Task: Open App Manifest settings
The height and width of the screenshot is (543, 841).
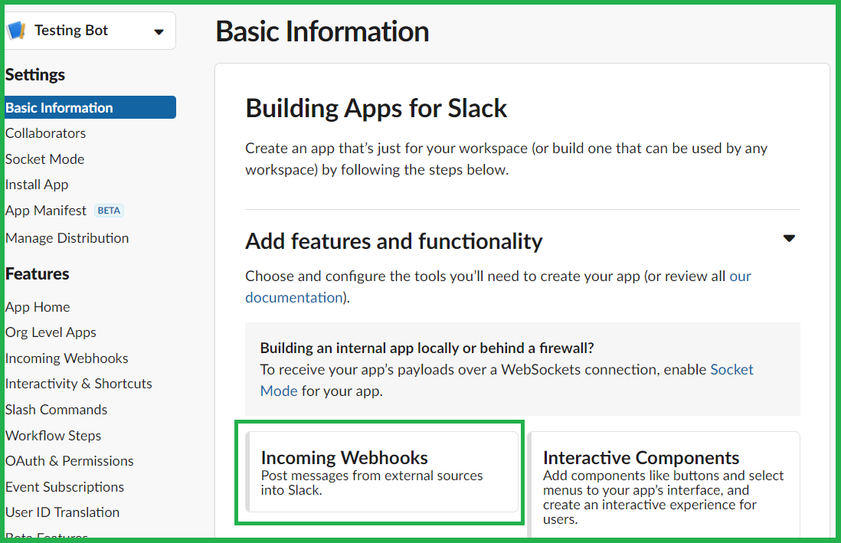Action: 46,211
